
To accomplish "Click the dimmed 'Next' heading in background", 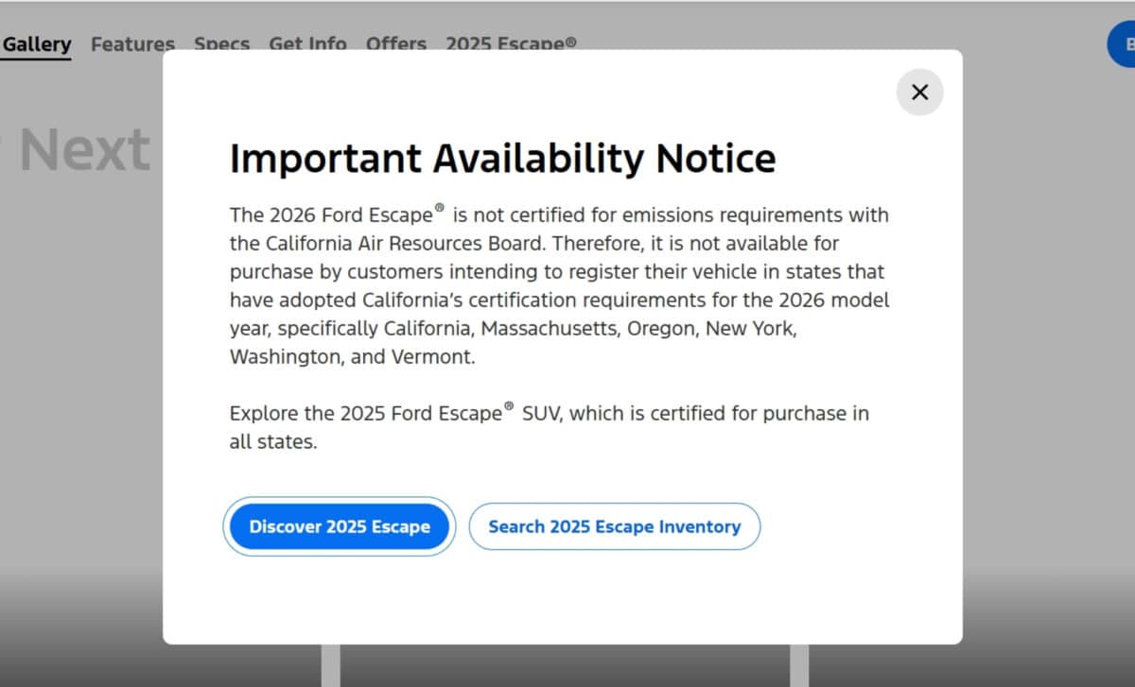I will pyautogui.click(x=85, y=150).
